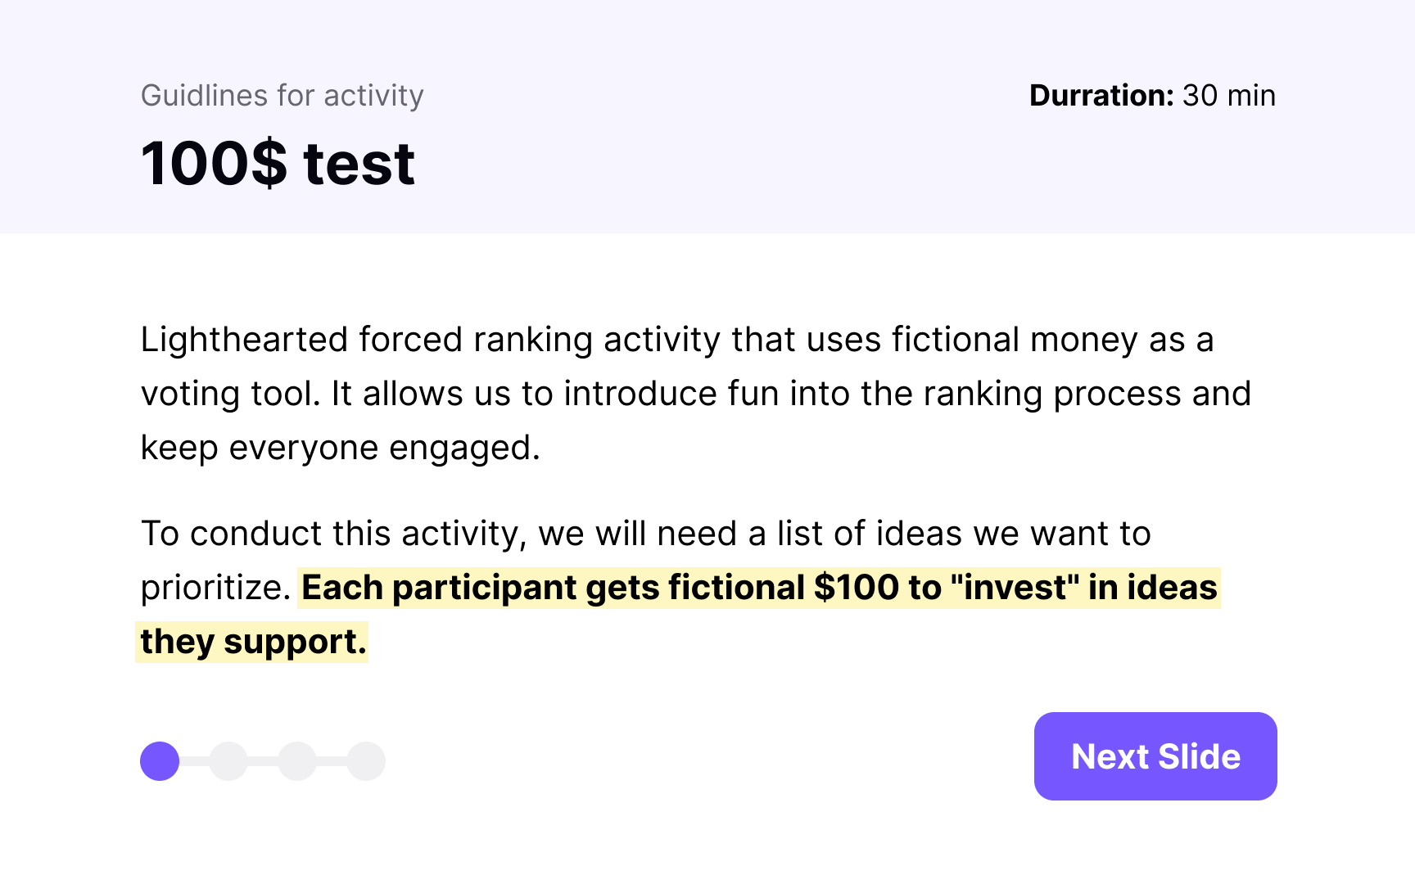Click the '100$ test' heading
The image size is (1415, 884).
(x=278, y=164)
